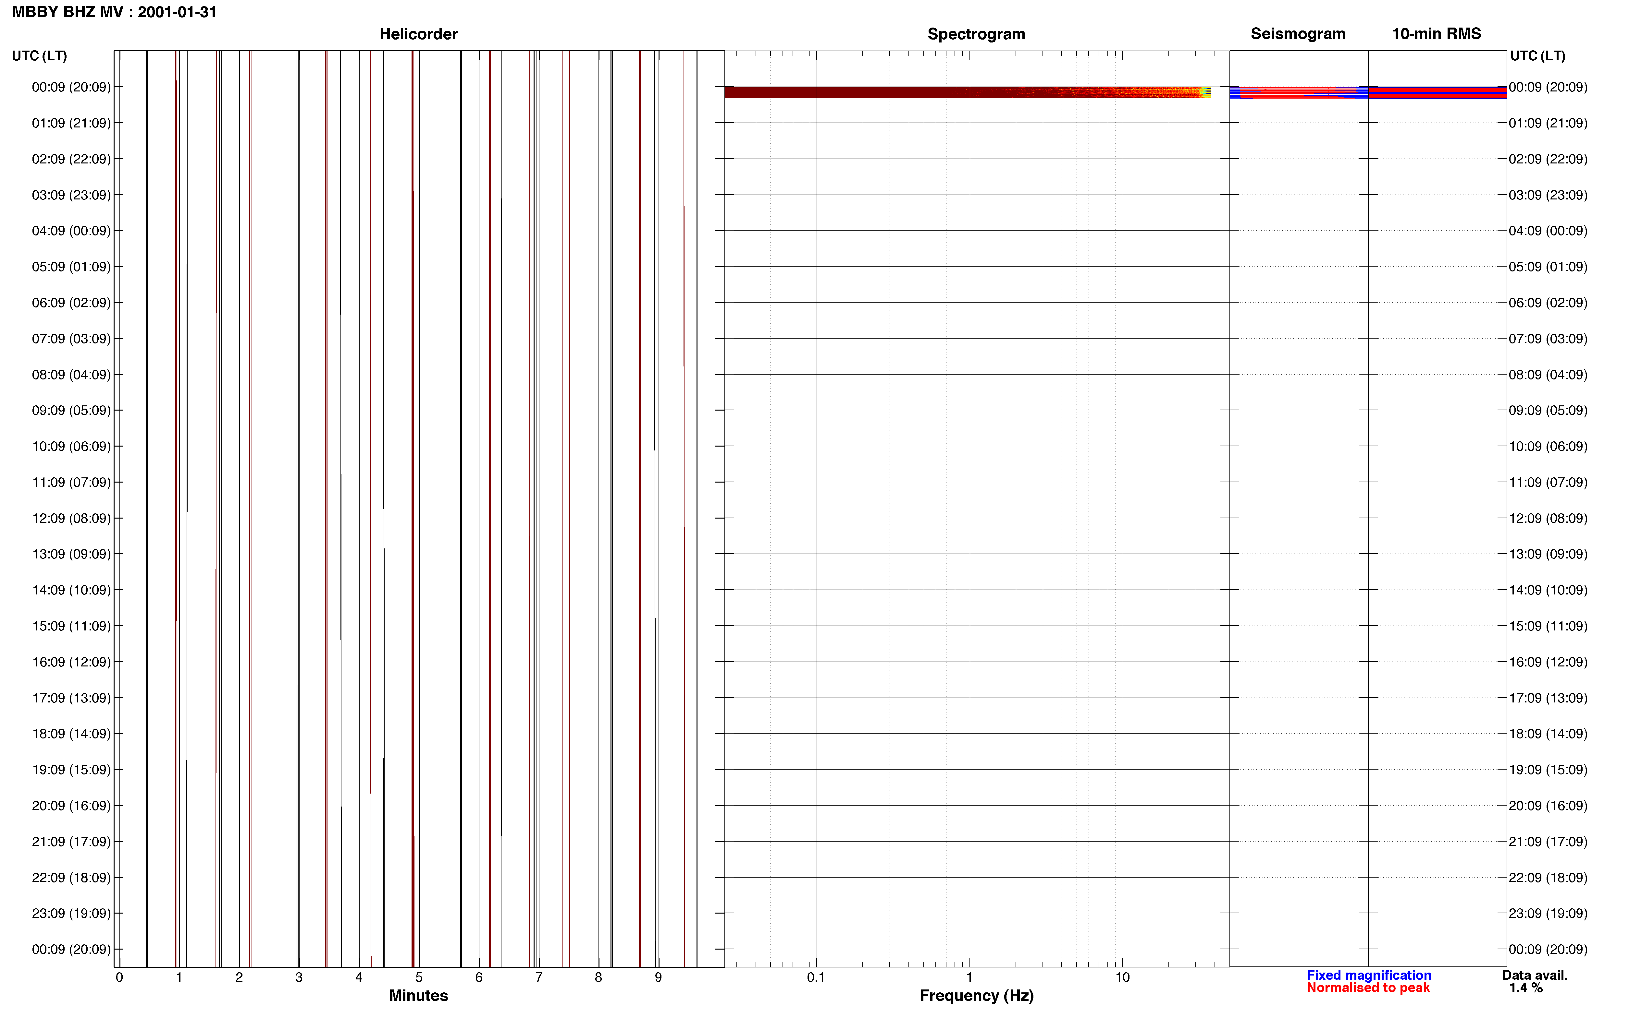
Task: Click 23:09 (19:09) on the RMS panel time axis
Action: tap(1548, 913)
